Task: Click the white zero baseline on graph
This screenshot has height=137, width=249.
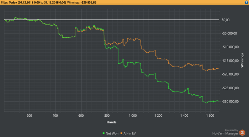Action: point(111,20)
